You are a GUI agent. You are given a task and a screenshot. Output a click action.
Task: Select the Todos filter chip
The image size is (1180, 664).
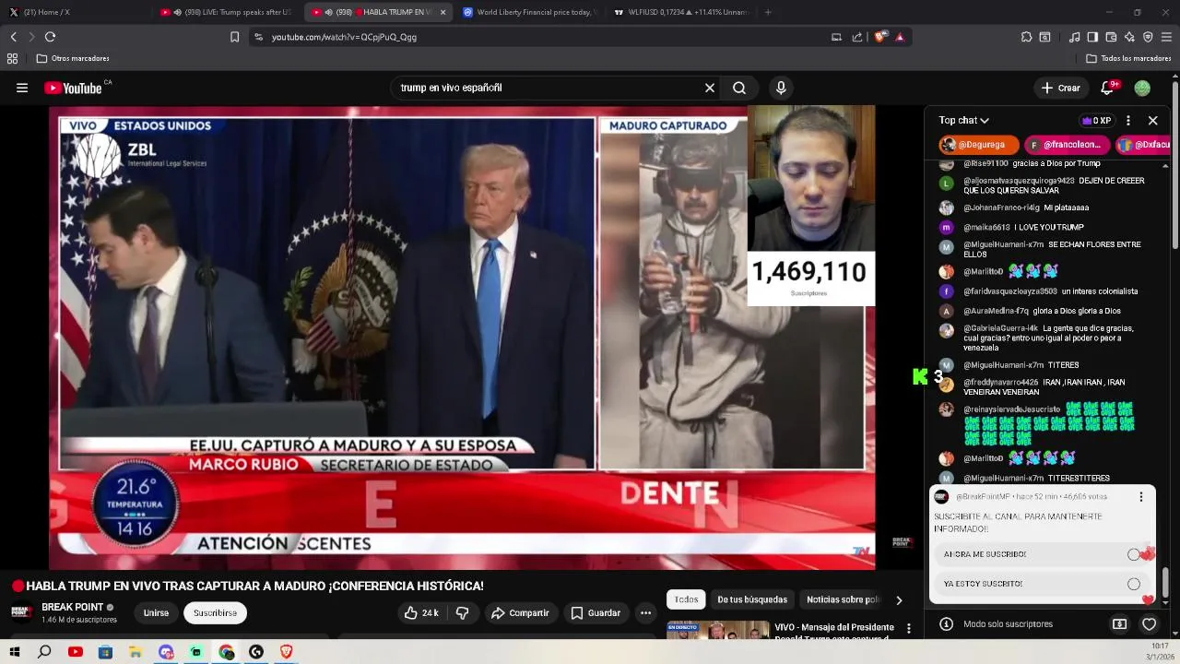click(686, 599)
